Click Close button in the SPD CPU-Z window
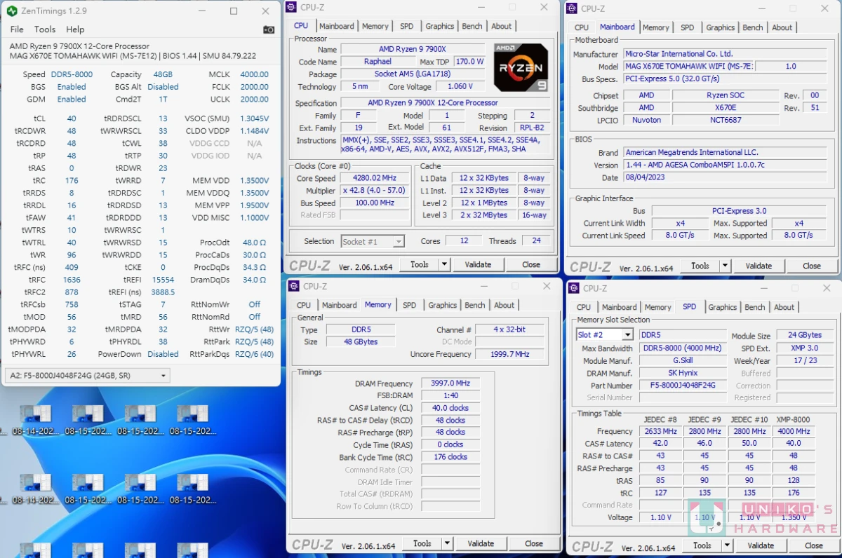Screen dimensions: 842x558 pyautogui.click(x=814, y=545)
